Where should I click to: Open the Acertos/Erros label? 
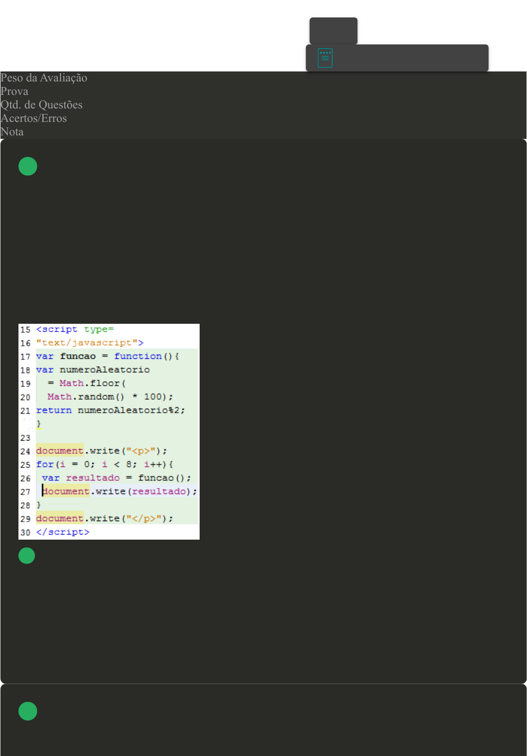coord(33,118)
